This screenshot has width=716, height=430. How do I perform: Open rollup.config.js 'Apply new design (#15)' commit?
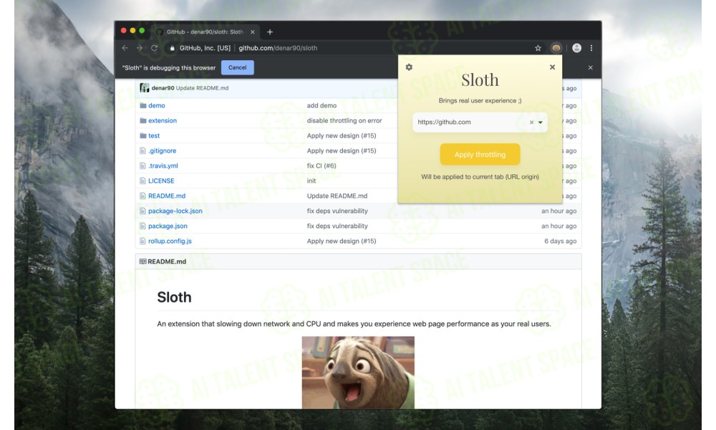342,242
